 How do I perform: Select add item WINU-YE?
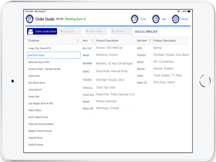(x=142, y=83)
